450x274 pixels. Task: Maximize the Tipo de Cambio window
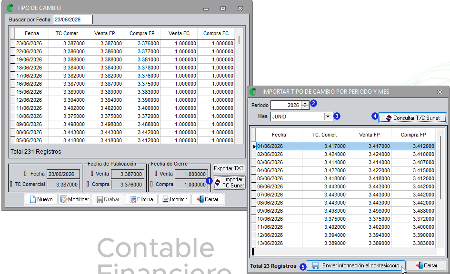[223, 8]
